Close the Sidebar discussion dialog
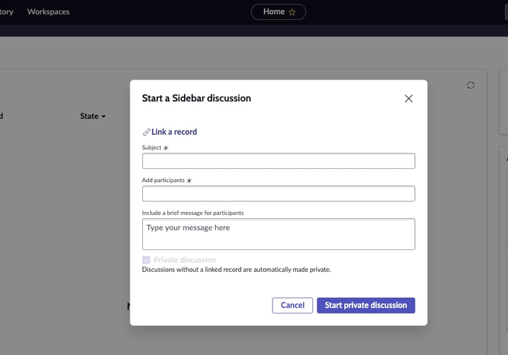This screenshot has width=508, height=355. 408,98
